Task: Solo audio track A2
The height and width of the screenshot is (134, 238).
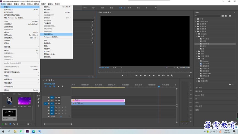Action: [62, 110]
